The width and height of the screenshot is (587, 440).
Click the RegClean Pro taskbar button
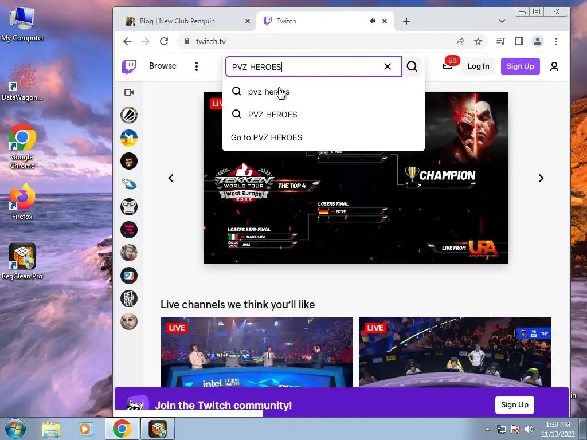[x=158, y=429]
